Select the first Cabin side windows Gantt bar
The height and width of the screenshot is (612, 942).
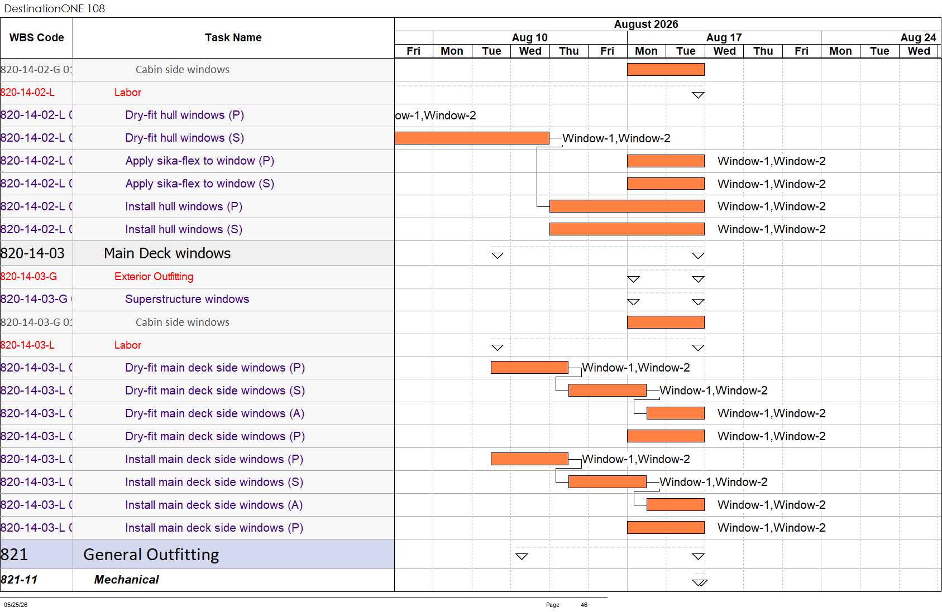point(666,69)
